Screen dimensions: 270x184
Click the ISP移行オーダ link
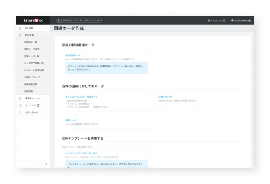point(165,97)
